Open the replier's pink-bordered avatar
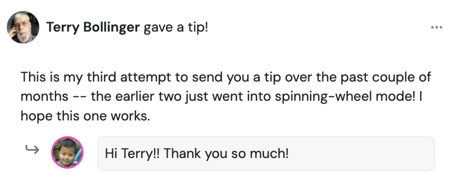The height and width of the screenshot is (193, 458). pyautogui.click(x=68, y=153)
